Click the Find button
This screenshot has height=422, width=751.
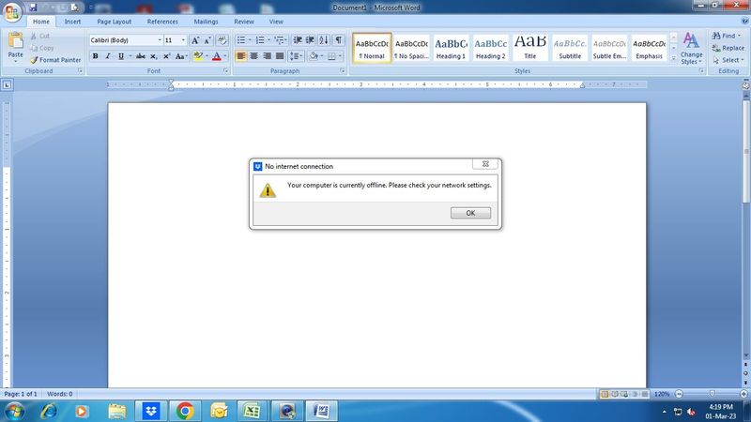click(726, 36)
